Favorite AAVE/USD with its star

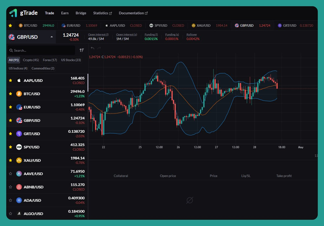point(10,174)
